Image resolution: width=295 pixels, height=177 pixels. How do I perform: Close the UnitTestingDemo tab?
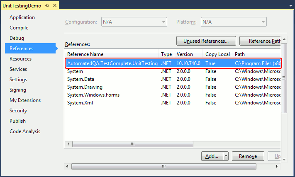click(x=55, y=5)
